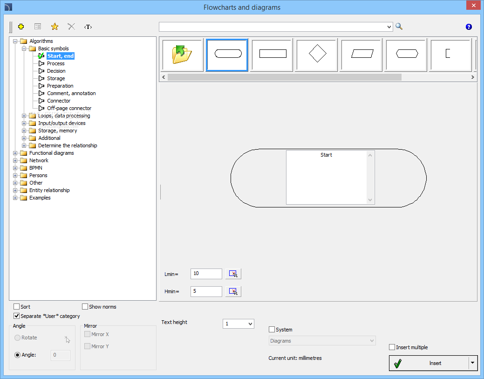Click the pick-from-drawing icon beside Lmin

click(x=233, y=274)
